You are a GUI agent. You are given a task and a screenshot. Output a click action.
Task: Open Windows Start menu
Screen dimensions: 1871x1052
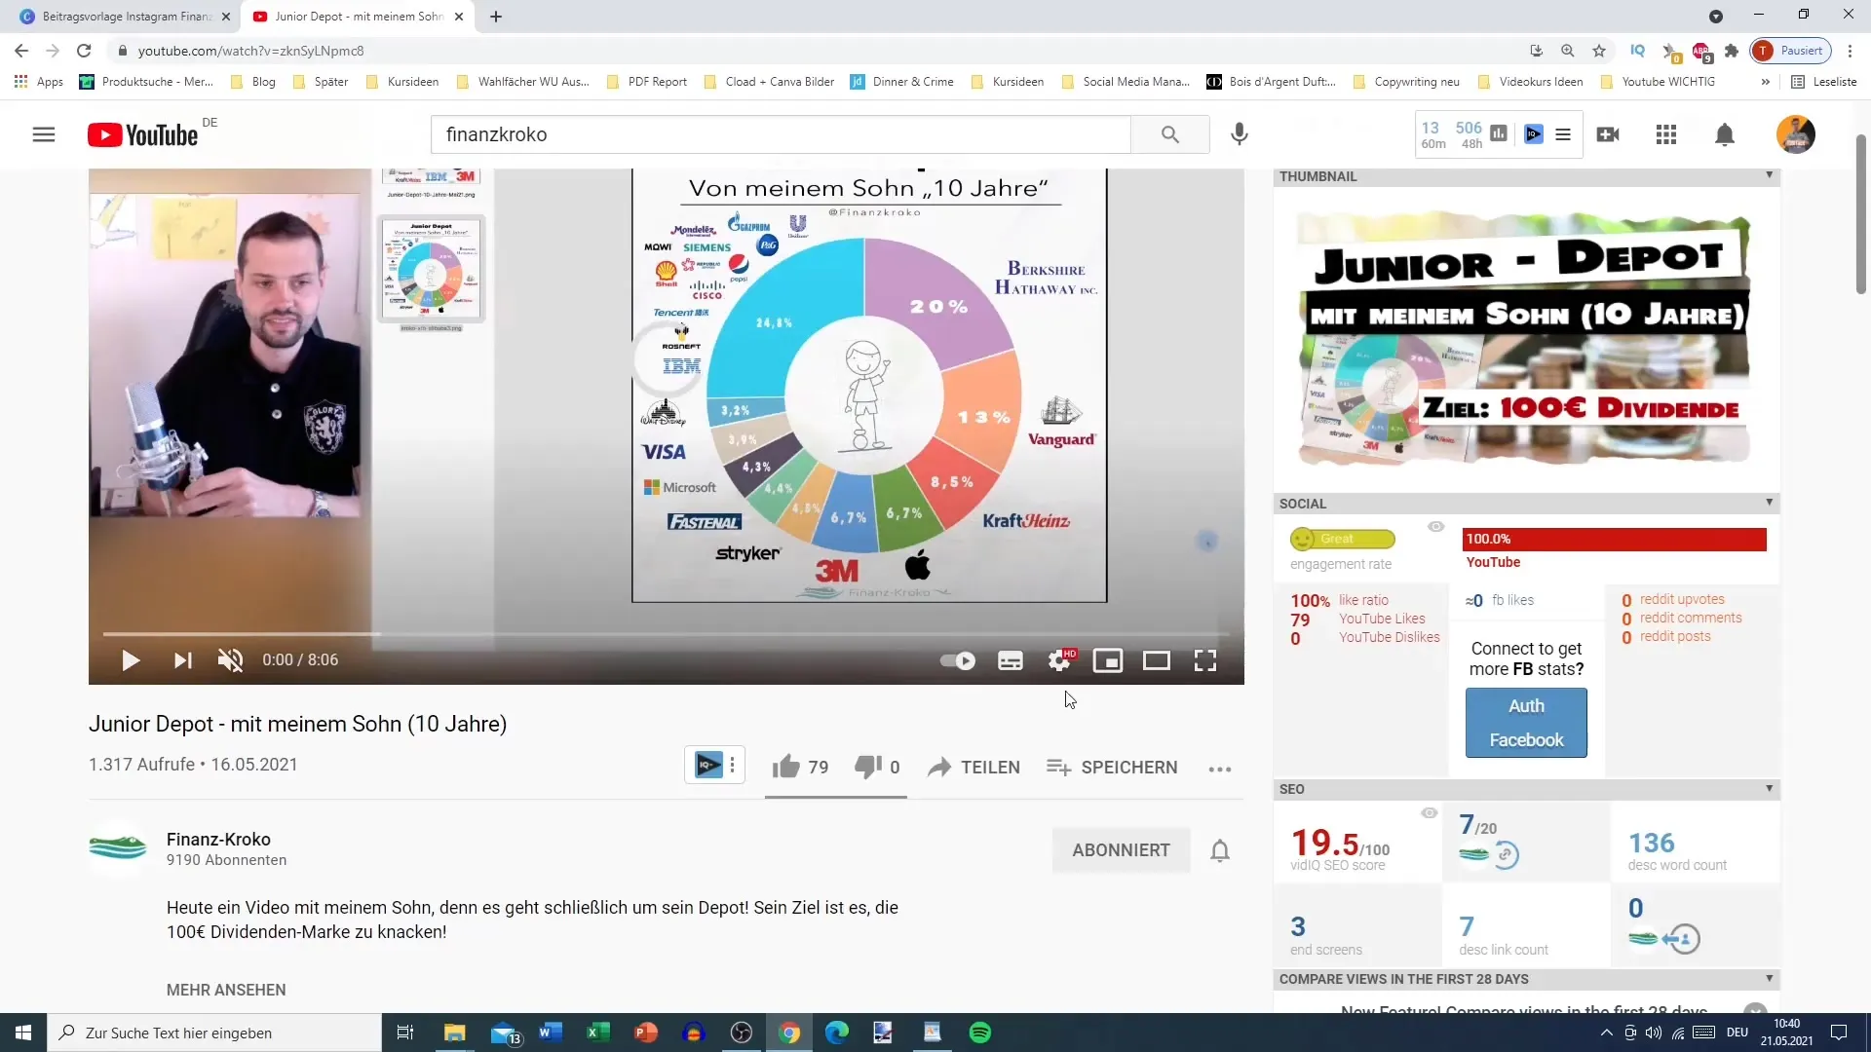tap(23, 1033)
